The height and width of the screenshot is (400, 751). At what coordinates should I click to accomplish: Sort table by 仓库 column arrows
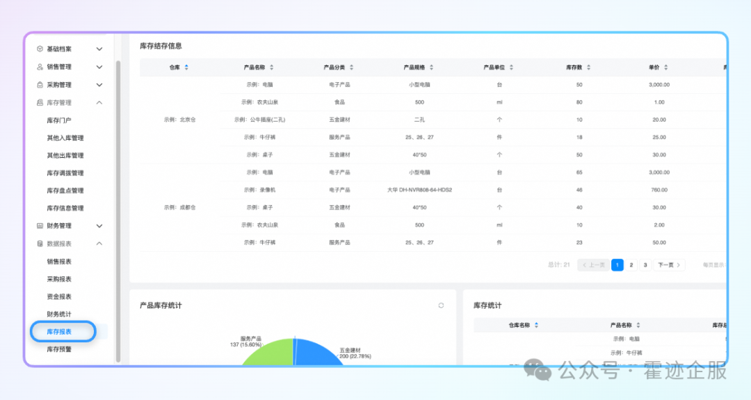(x=186, y=67)
